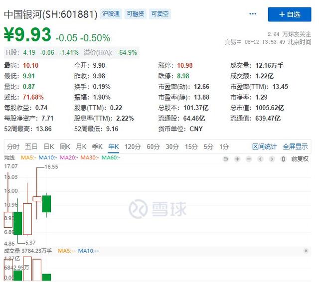Click the 成交量 3784.23万手 volume label
The image size is (319, 282).
(28, 251)
